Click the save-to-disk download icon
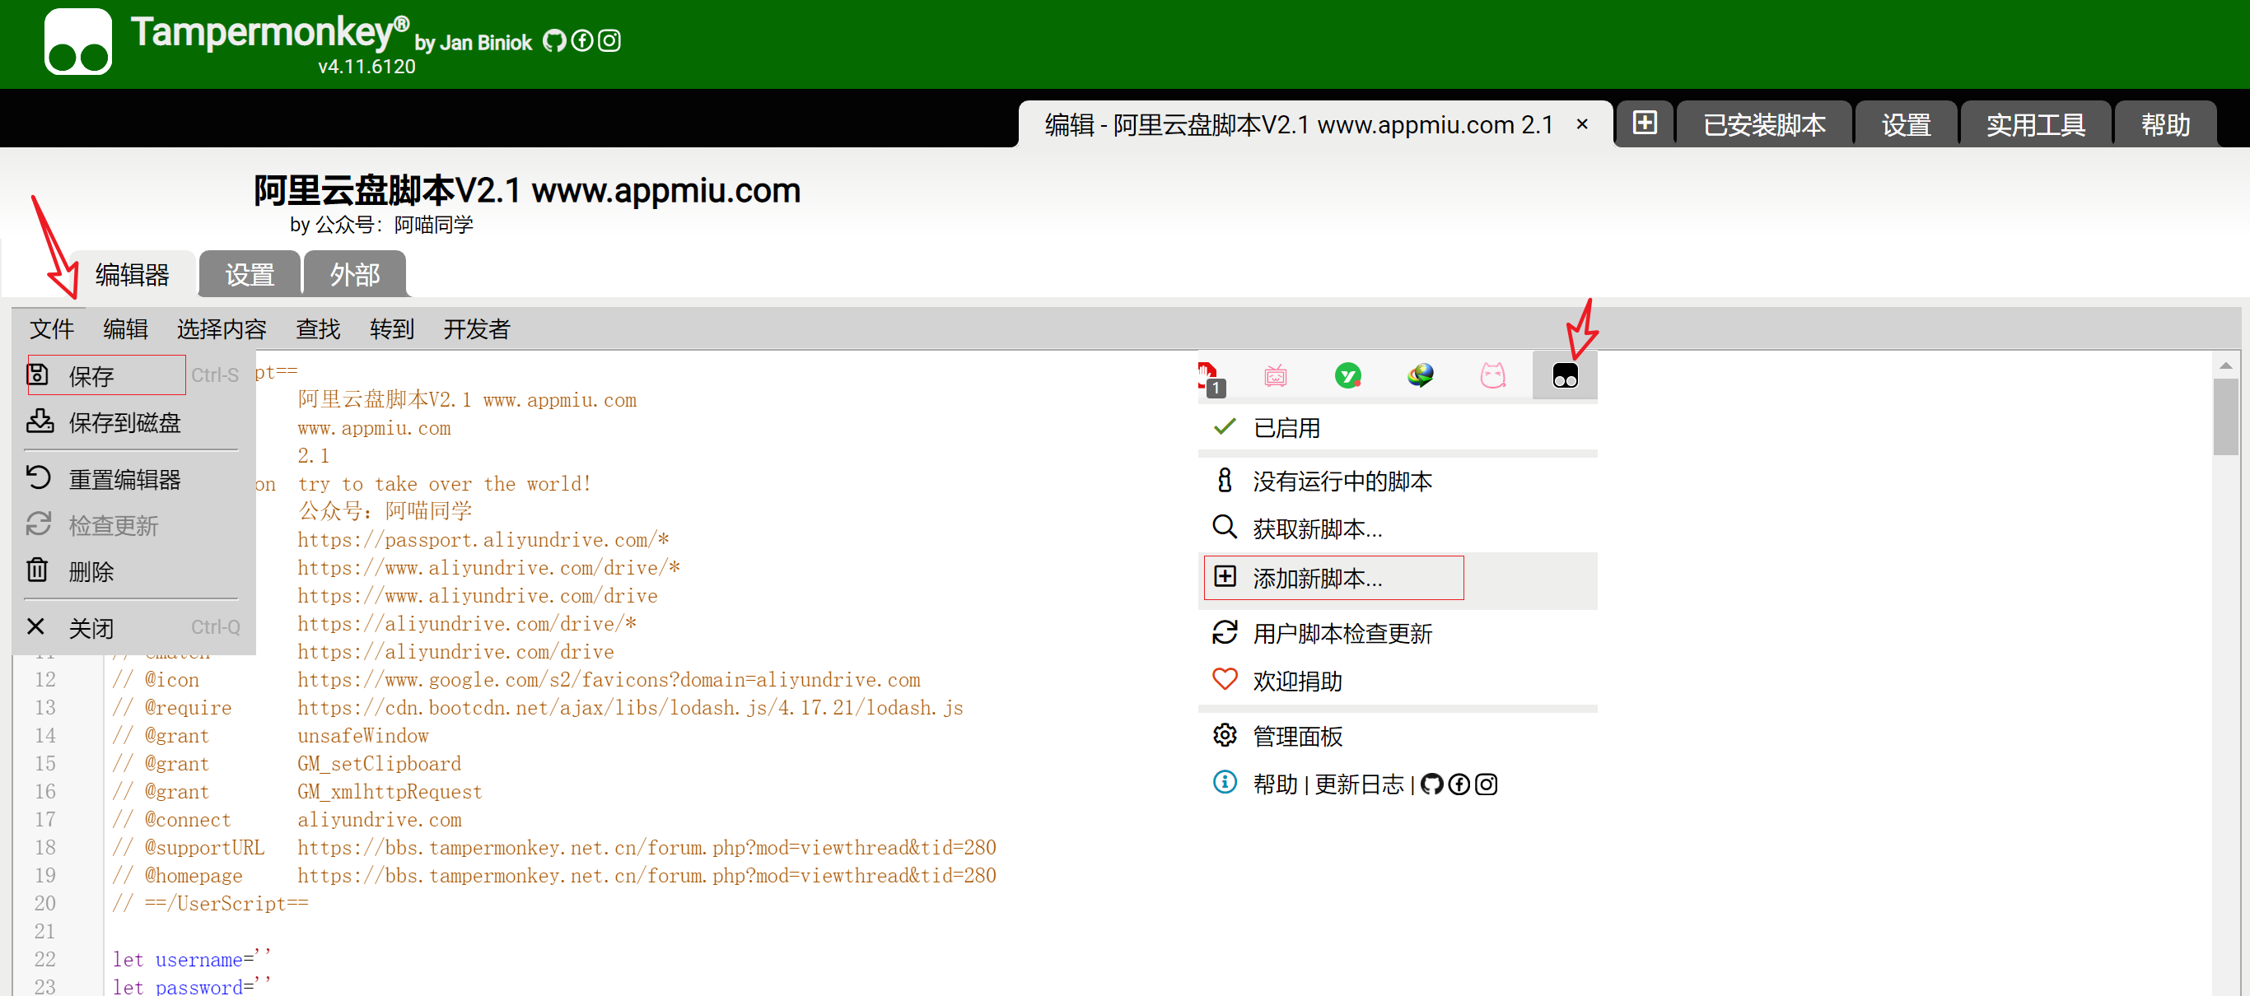The height and width of the screenshot is (996, 2250). [x=40, y=421]
